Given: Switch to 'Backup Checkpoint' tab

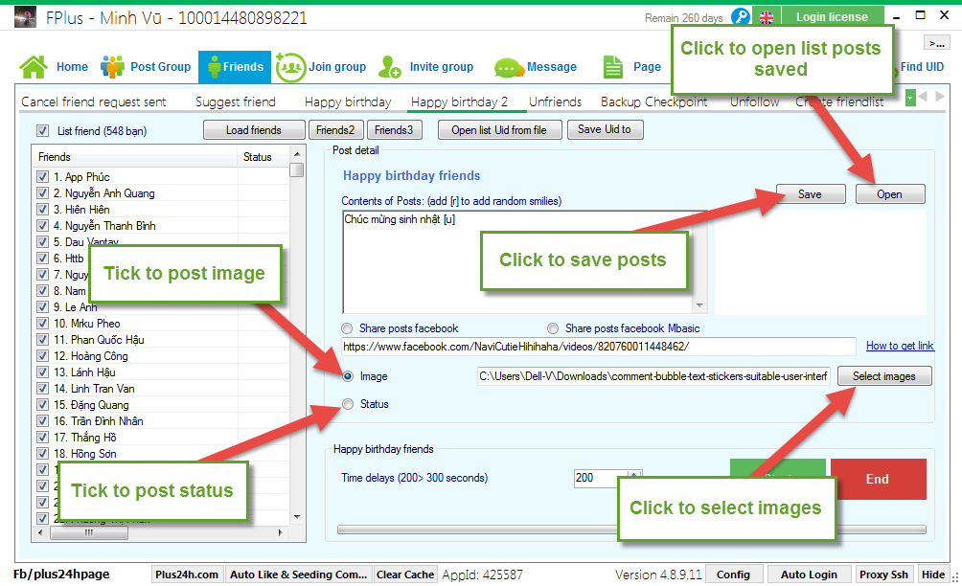Looking at the screenshot, I should pyautogui.click(x=654, y=101).
